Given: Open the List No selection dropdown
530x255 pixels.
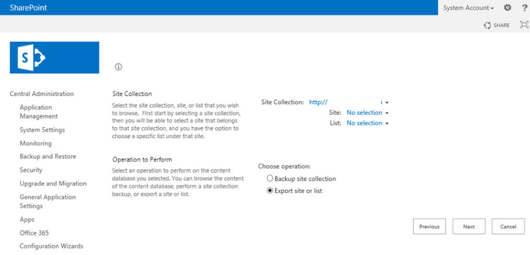Looking at the screenshot, I should click(x=367, y=123).
